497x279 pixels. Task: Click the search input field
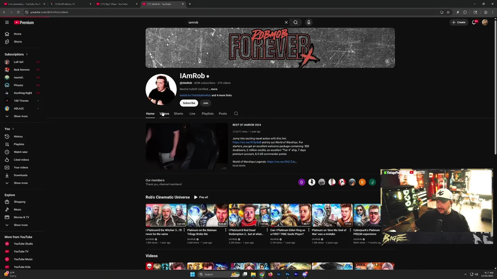[x=235, y=22]
